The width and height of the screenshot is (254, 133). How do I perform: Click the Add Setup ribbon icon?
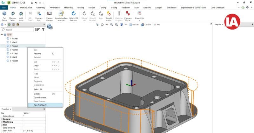(x=21, y=16)
